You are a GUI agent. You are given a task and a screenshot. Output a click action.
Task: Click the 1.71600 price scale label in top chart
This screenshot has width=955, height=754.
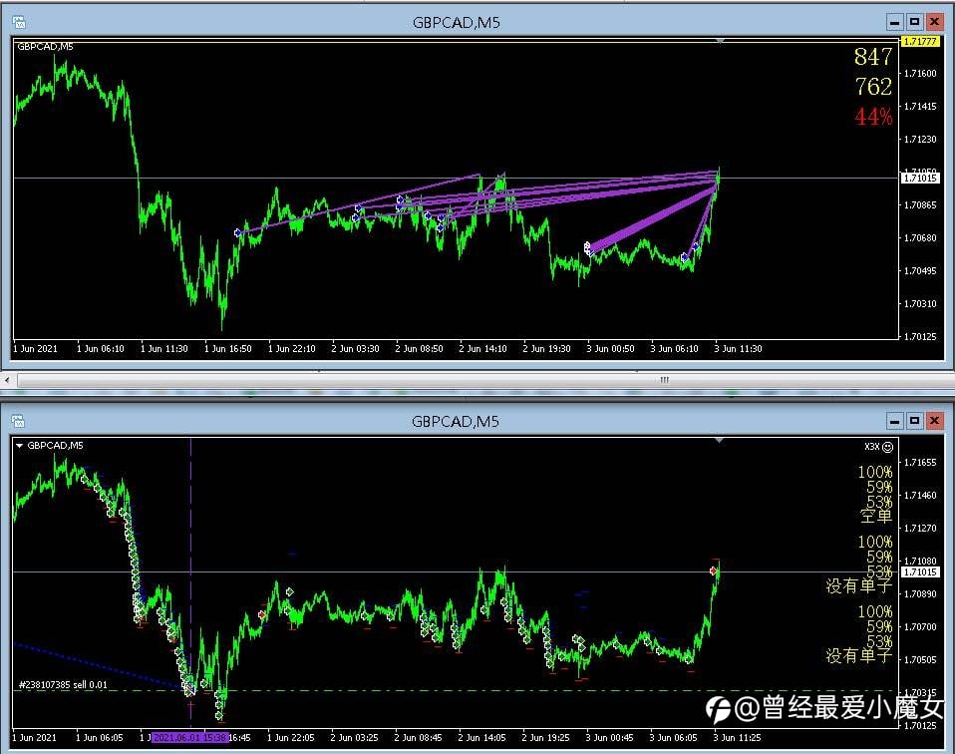tap(920, 73)
